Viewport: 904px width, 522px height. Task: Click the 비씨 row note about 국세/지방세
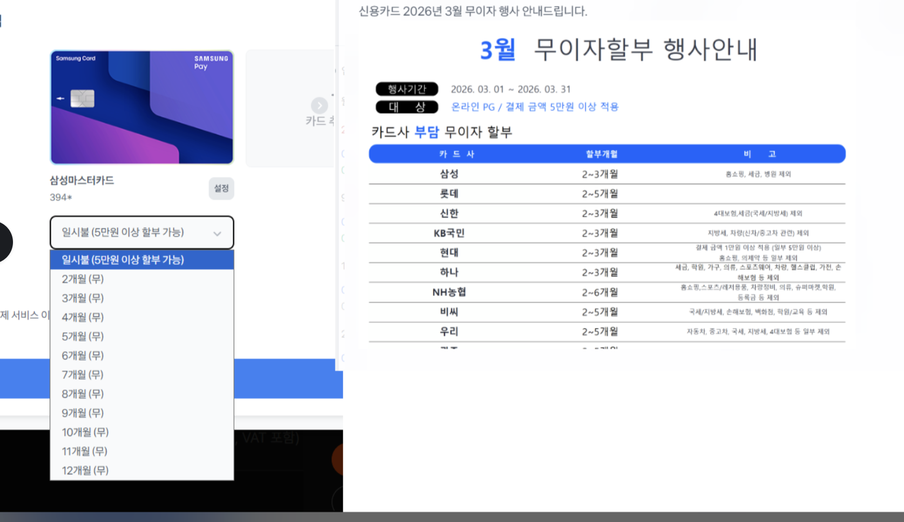[758, 312]
